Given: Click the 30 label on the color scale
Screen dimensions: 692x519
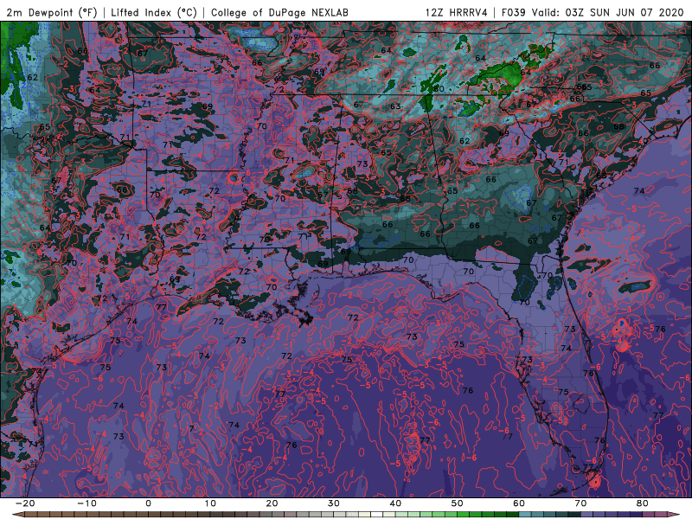Looking at the screenshot, I should pyautogui.click(x=334, y=503).
